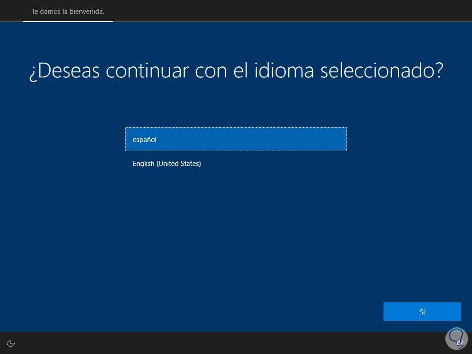The image size is (472, 354).
Task: Click the volume speaker icon bottom right
Action: coord(459,343)
